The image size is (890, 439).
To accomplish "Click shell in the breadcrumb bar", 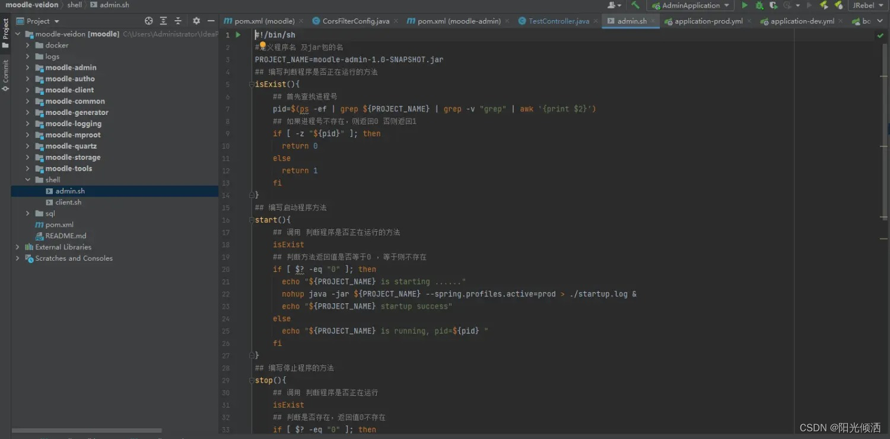I will click(75, 5).
